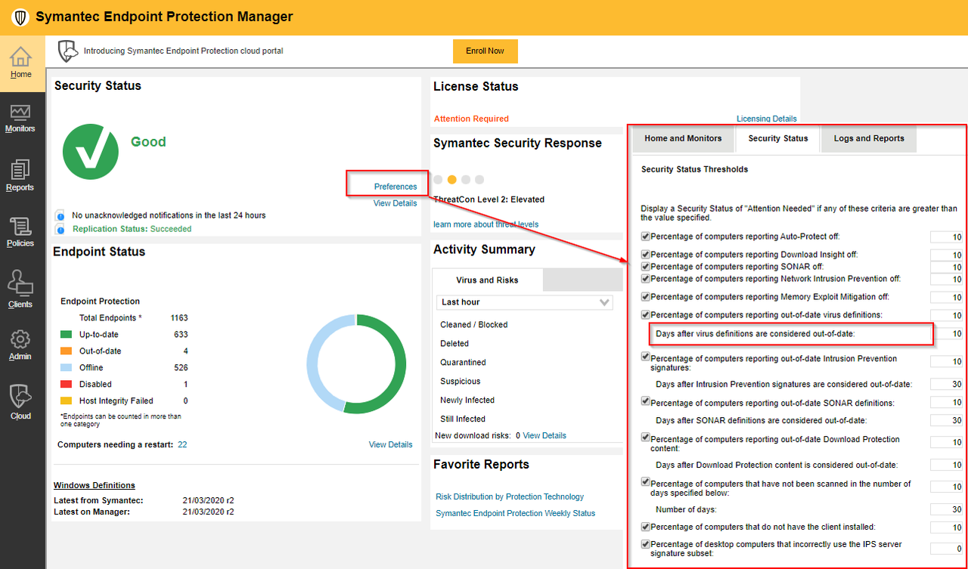The width and height of the screenshot is (968, 569).
Task: Open View Details in Endpoint Status
Action: pyautogui.click(x=391, y=444)
